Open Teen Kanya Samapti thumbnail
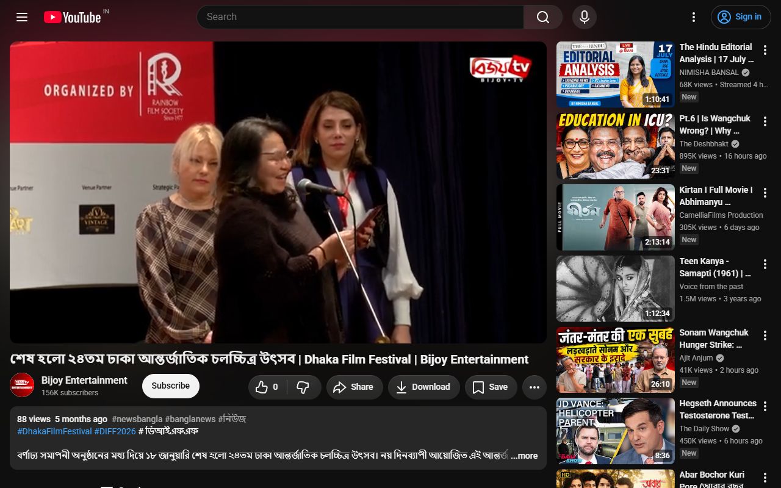The width and height of the screenshot is (781, 488). click(x=616, y=289)
